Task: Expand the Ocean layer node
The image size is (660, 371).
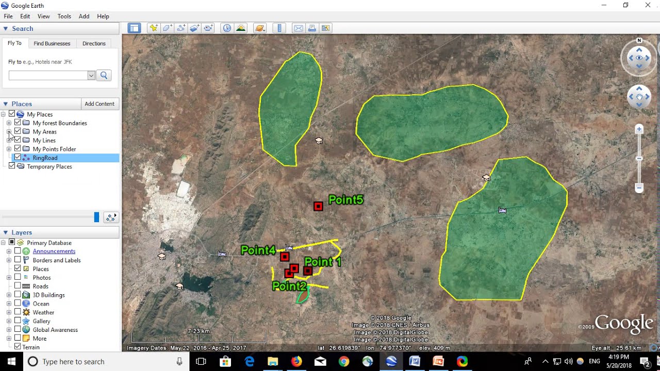Action: point(9,303)
